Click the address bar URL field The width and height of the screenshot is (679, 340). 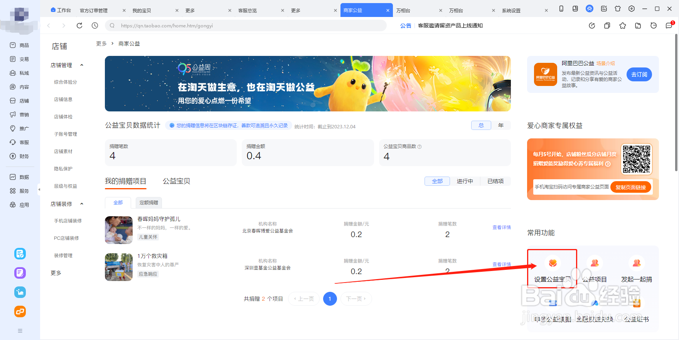pos(246,25)
